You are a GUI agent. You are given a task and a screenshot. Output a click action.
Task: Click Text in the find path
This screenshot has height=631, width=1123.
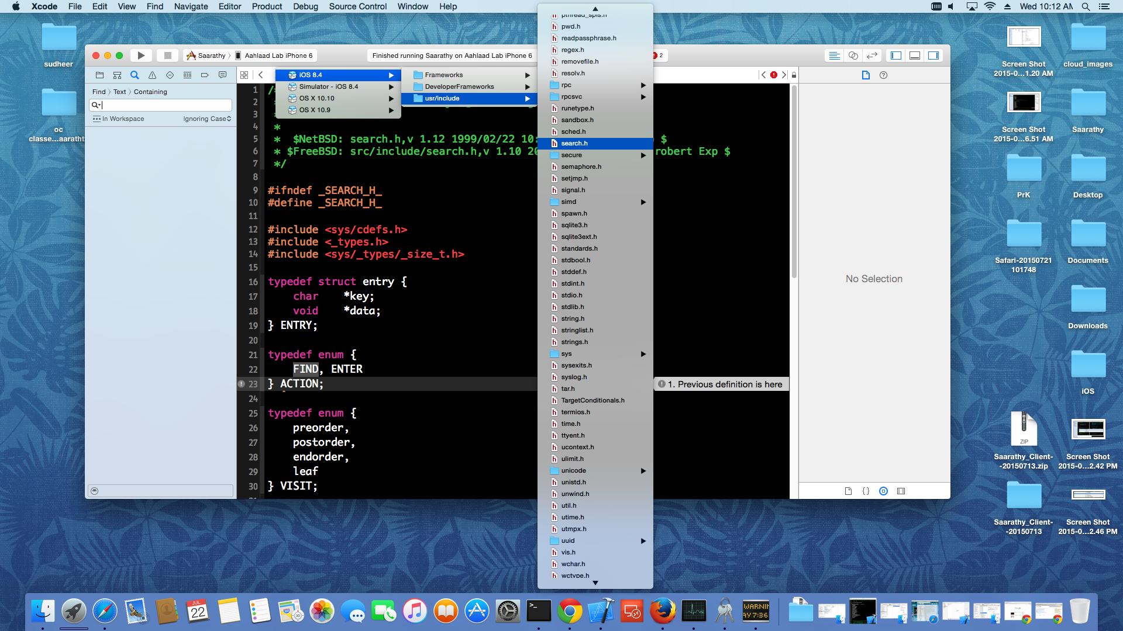[x=119, y=92]
